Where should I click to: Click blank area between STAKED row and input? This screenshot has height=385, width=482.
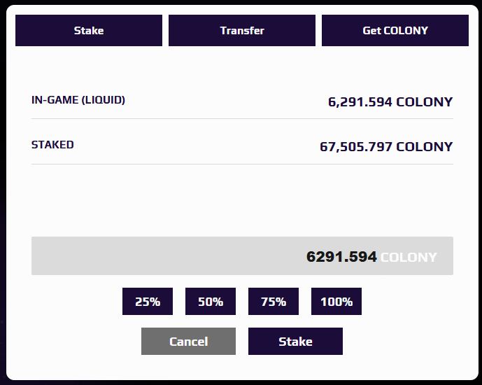pos(242,200)
